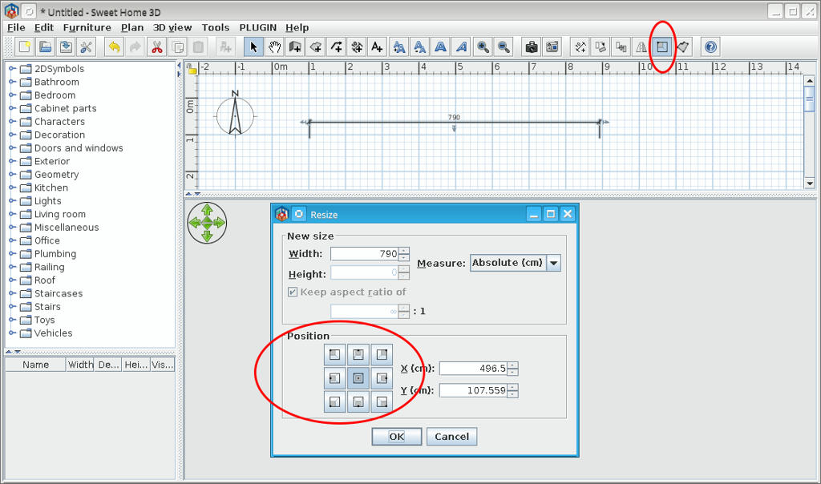Click the X (cm) position field
This screenshot has width=821, height=484.
pos(473,369)
